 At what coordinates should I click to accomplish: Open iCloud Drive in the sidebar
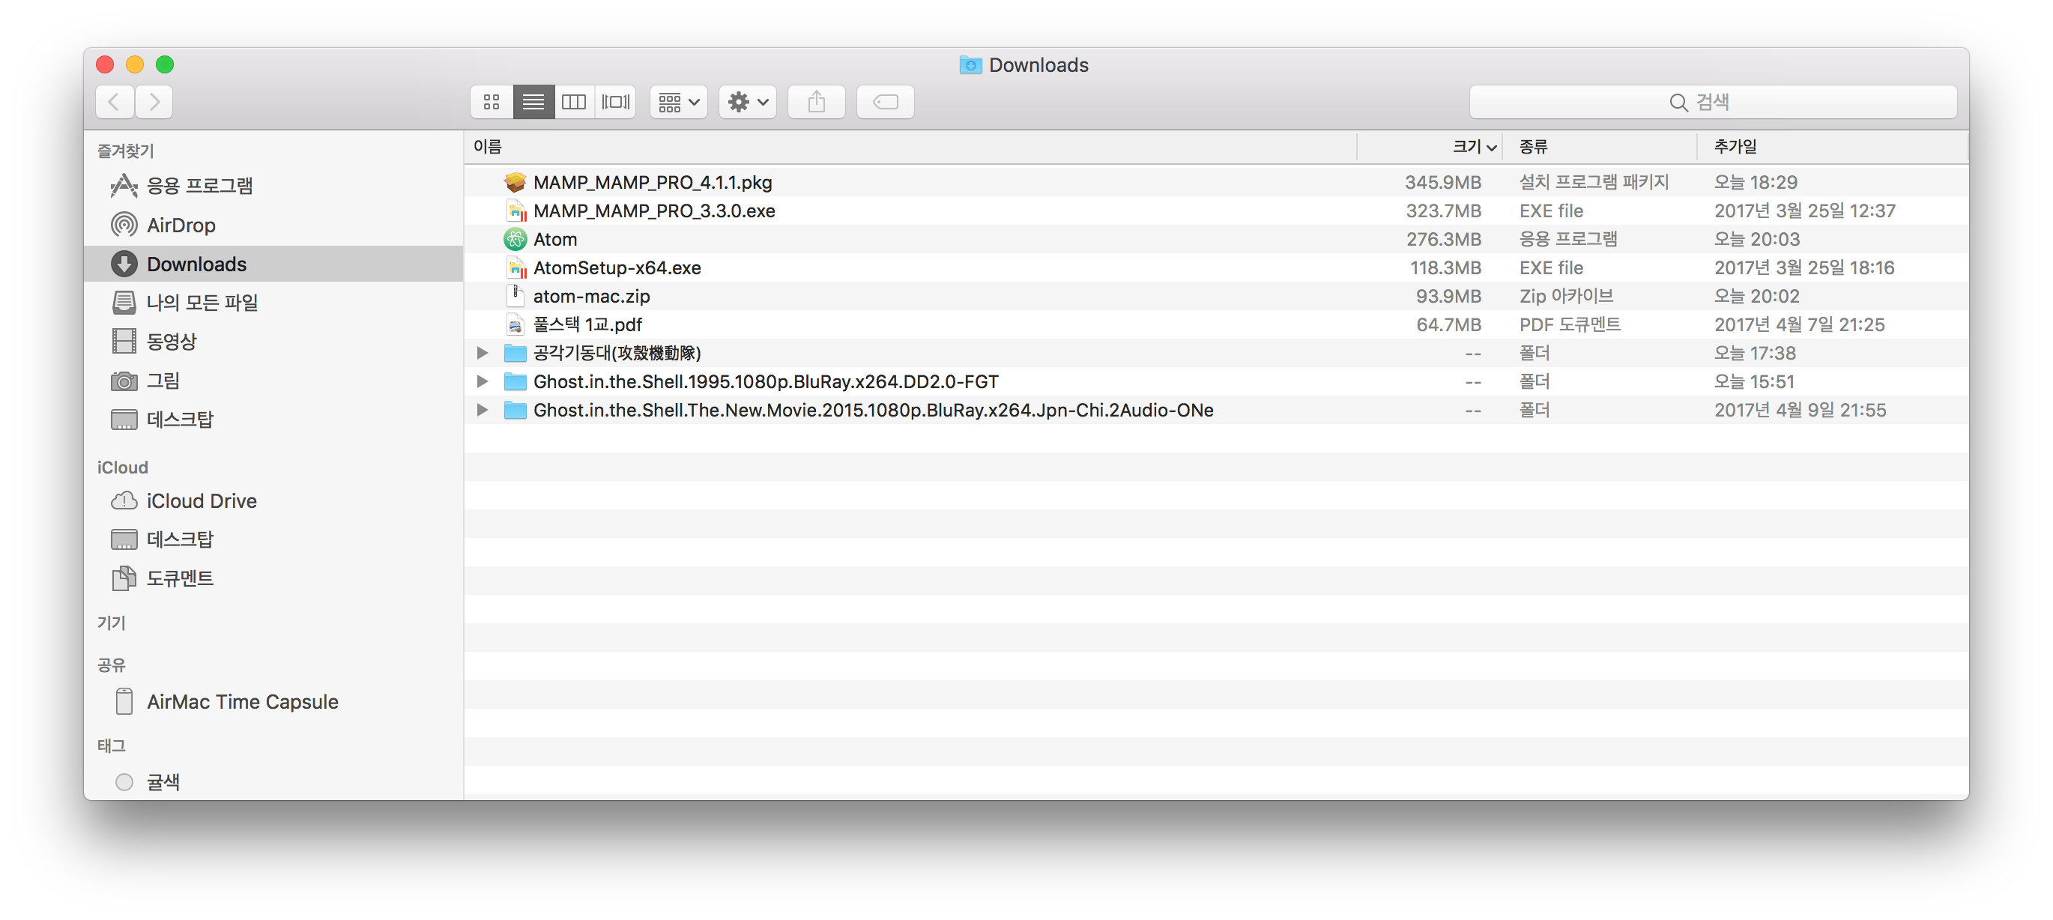click(x=273, y=500)
